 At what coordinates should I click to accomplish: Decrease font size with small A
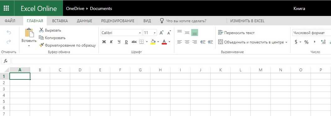pyautogui.click(x=169, y=33)
